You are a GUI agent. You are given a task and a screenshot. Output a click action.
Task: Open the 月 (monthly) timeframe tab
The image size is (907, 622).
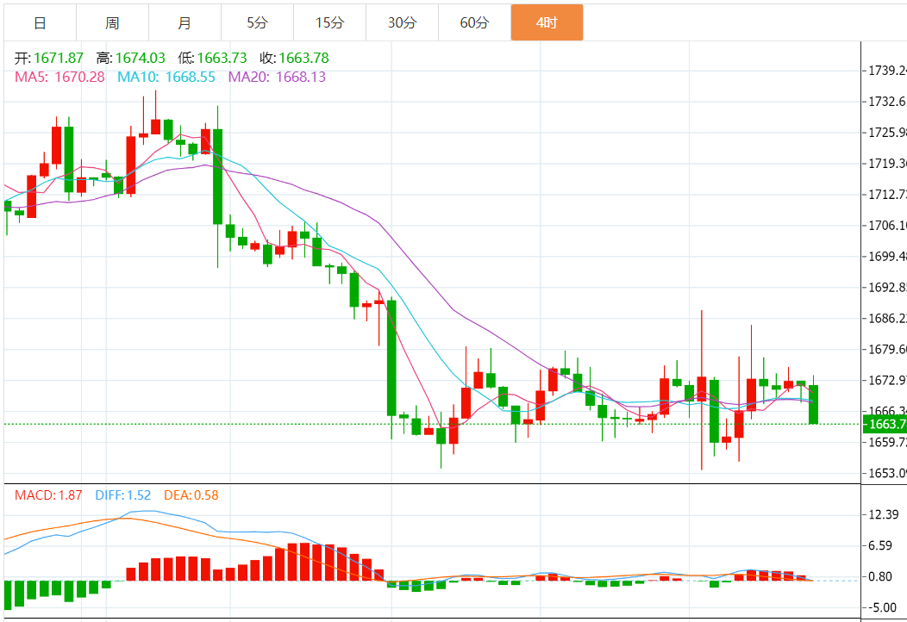(x=185, y=22)
